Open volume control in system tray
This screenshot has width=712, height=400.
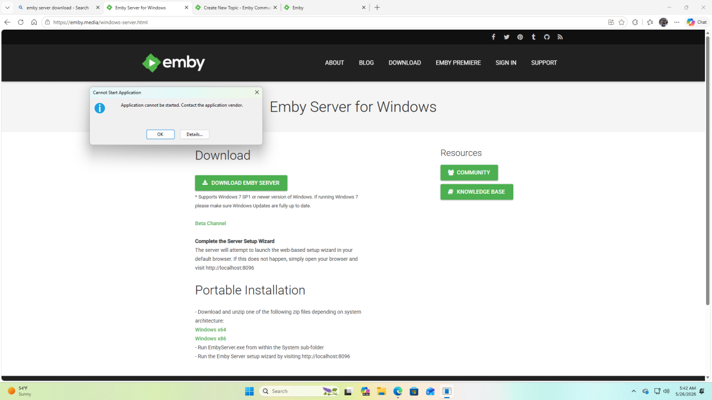click(667, 391)
